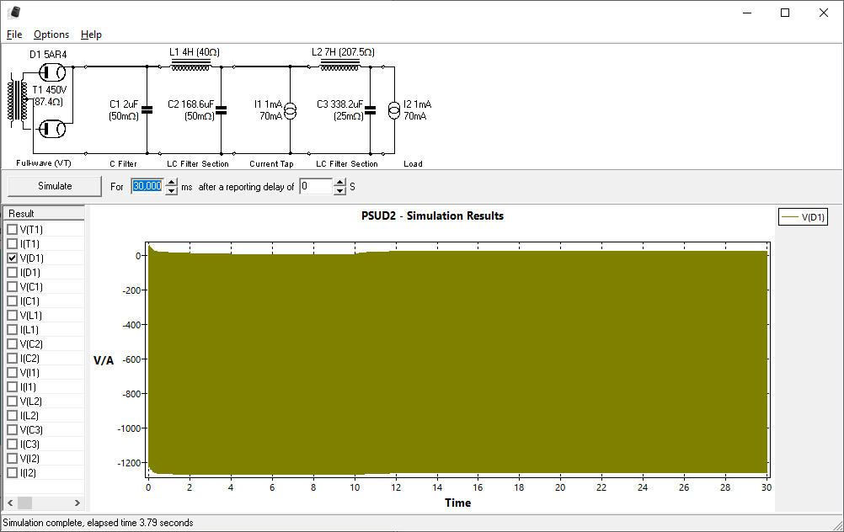
Task: Click the 'Load' section label
Action: click(413, 163)
